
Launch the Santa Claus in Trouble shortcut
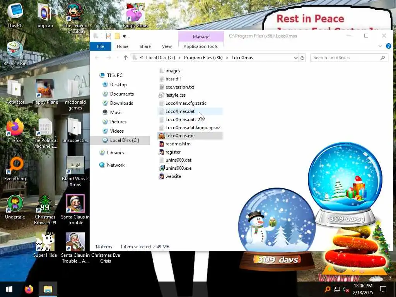(x=75, y=210)
